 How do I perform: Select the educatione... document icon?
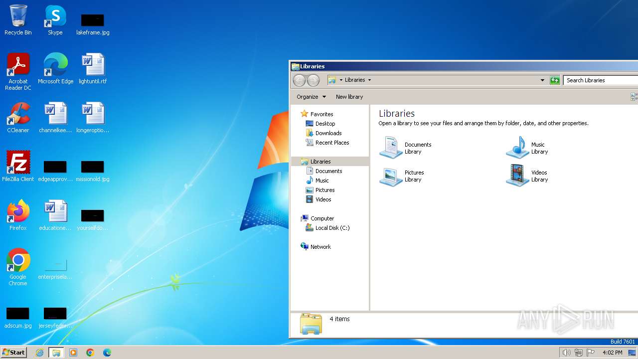(55, 215)
